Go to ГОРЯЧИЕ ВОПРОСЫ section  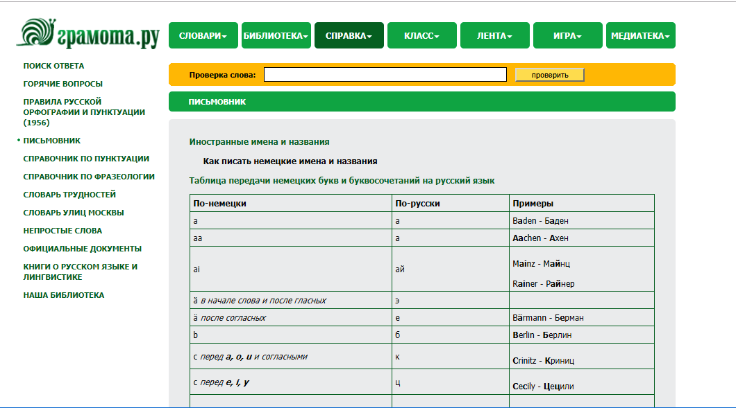click(x=63, y=84)
